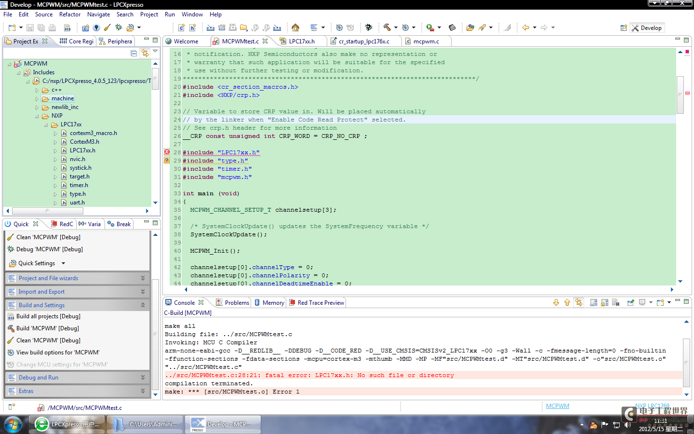The height and width of the screenshot is (434, 694).
Task: Click the green debug bug toolbar icon
Action: click(119, 27)
